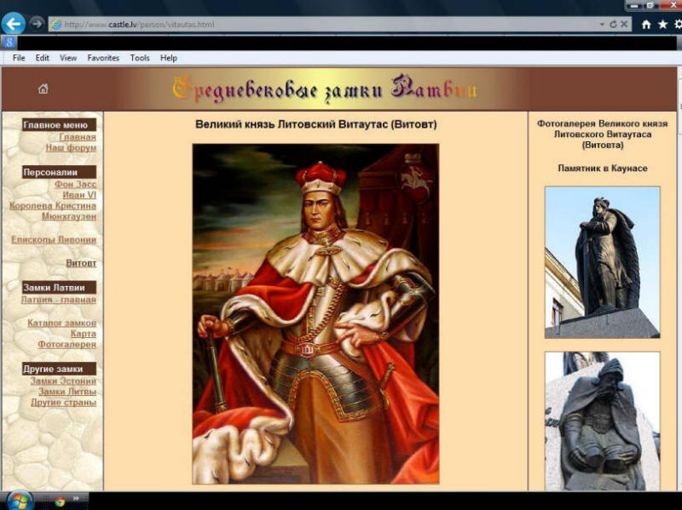Screen dimensions: 682x510
Task: Click the website home icon in the banner
Action: pos(43,89)
